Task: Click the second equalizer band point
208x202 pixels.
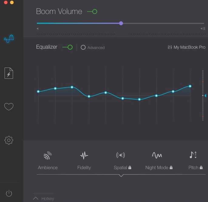Action: click(55, 88)
